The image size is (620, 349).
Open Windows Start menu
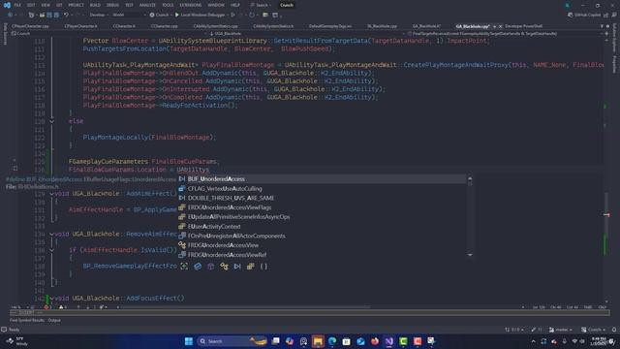189,341
